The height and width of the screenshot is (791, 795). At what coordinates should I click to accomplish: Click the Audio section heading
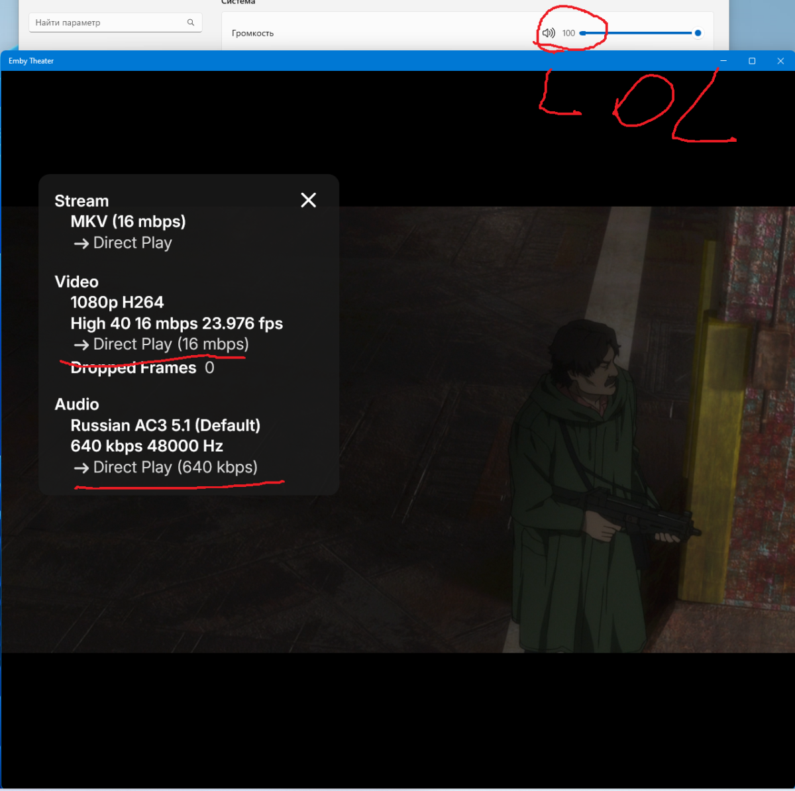coord(77,404)
